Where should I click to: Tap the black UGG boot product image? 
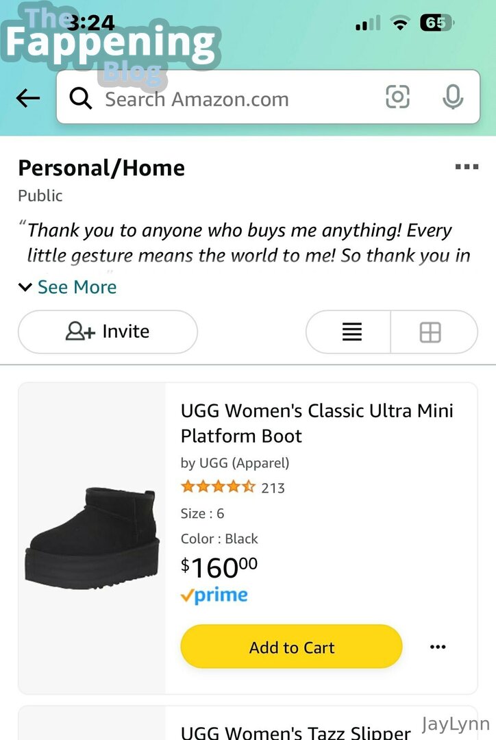pyautogui.click(x=92, y=538)
